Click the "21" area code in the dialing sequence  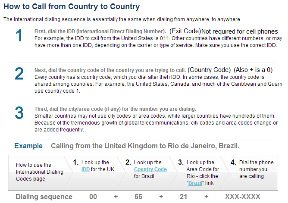[183, 197]
